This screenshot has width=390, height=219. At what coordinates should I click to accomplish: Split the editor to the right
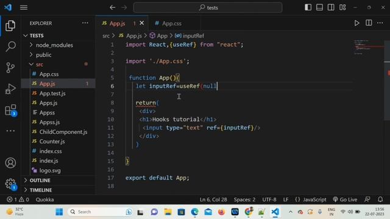[369, 23]
